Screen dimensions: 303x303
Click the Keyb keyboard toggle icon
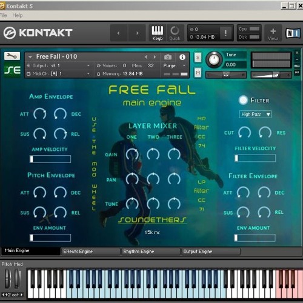(x=157, y=33)
